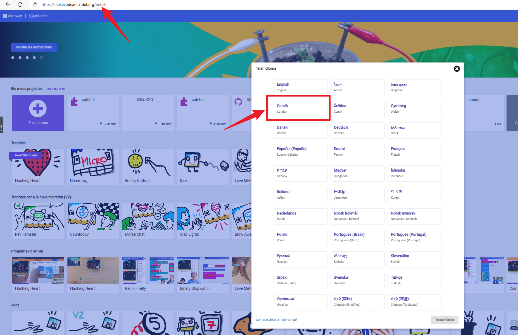Click the micro:bit logo in the header
The width and height of the screenshot is (518, 335).
[x=38, y=16]
